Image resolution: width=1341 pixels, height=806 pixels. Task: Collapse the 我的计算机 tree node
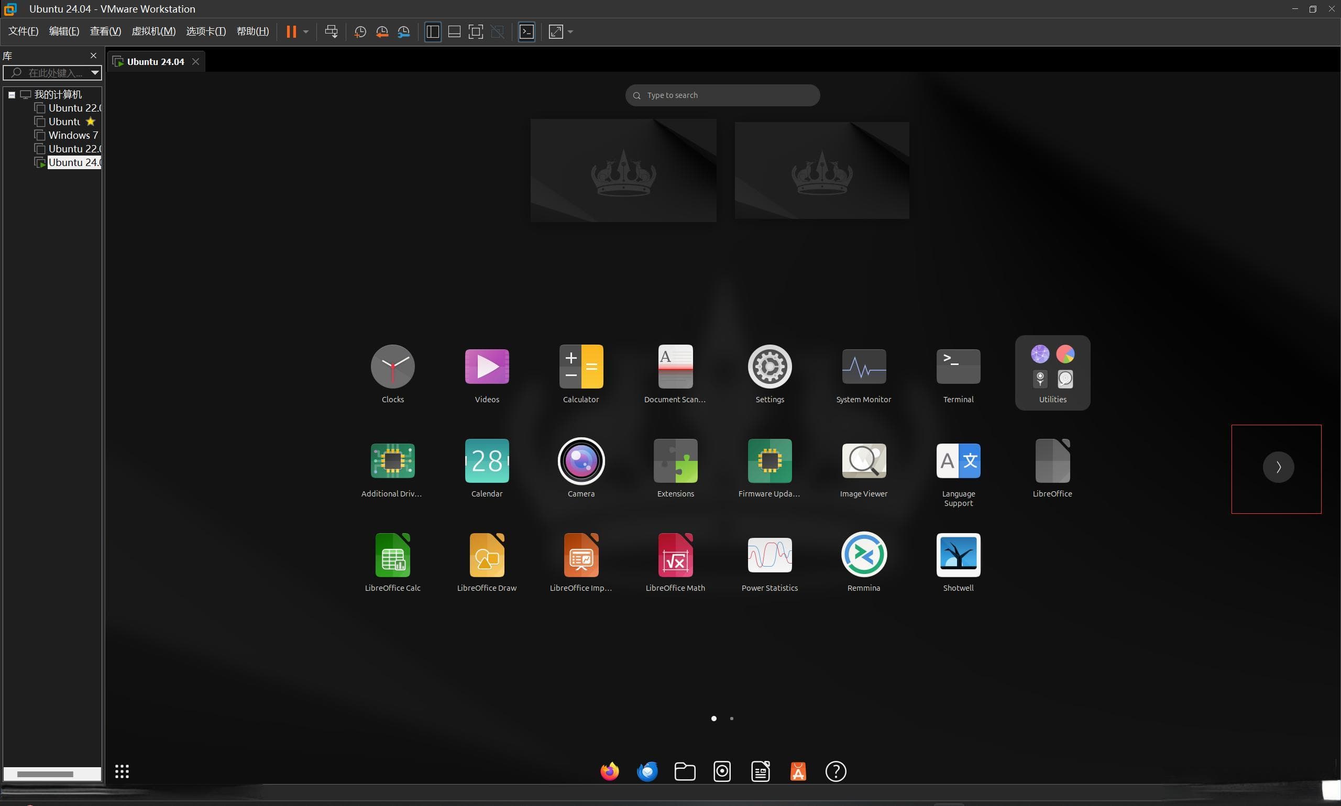12,94
